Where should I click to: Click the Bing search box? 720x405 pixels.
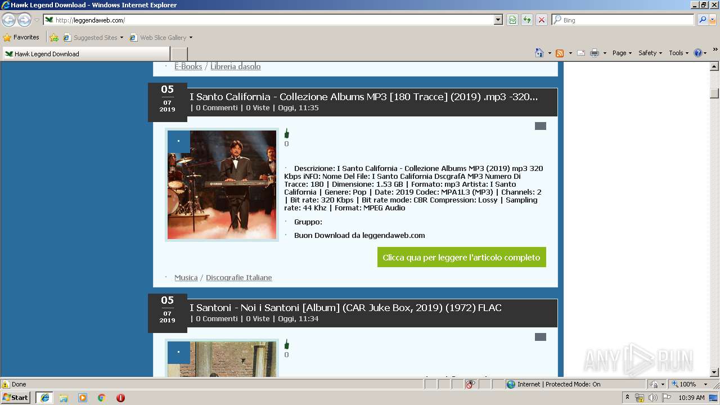pyautogui.click(x=623, y=20)
